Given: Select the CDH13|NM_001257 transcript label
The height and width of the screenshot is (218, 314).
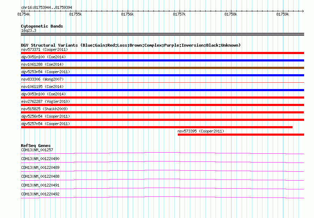Looking at the screenshot, I should click(x=37, y=150).
